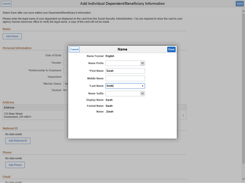Click the Add Name button
Viewport: 245px width, 183px height.
tap(12, 36)
